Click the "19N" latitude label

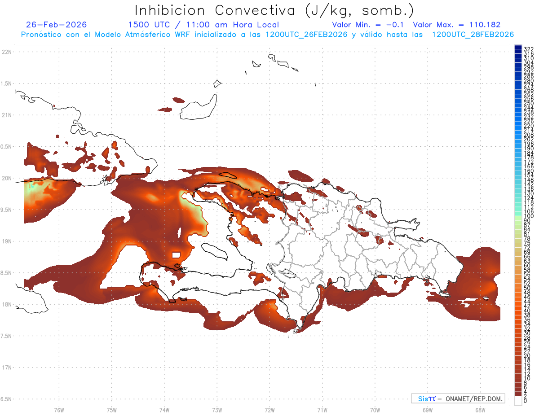7,241
